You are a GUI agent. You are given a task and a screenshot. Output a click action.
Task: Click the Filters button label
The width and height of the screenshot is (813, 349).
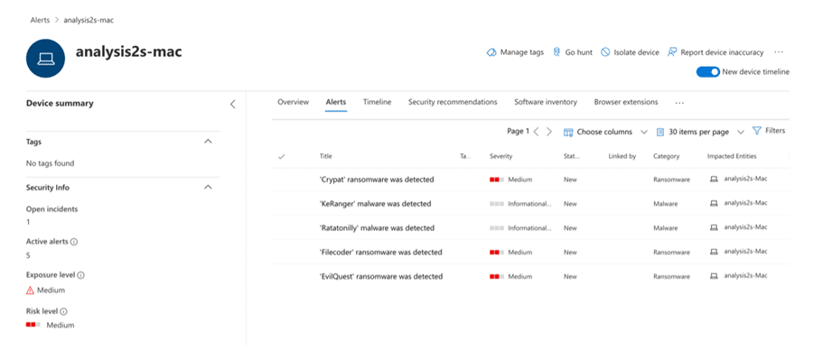click(775, 131)
